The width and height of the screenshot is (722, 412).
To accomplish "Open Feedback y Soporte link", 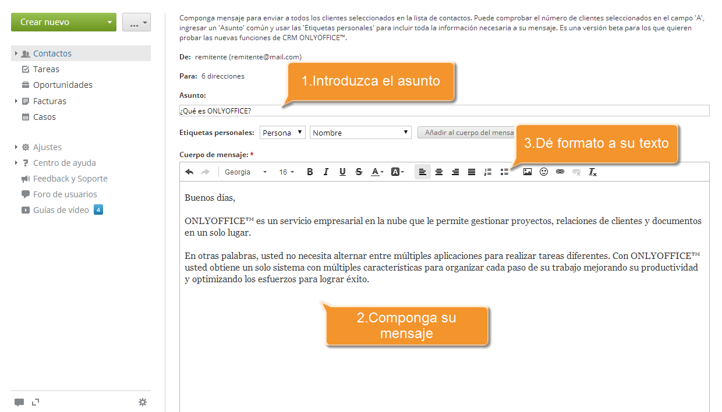I will pyautogui.click(x=70, y=179).
